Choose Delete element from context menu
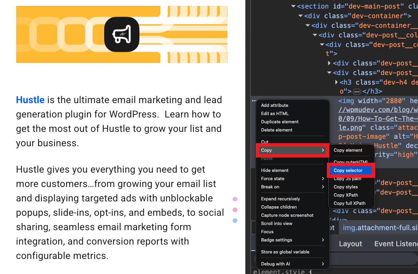The height and width of the screenshot is (274, 418). pos(276,130)
